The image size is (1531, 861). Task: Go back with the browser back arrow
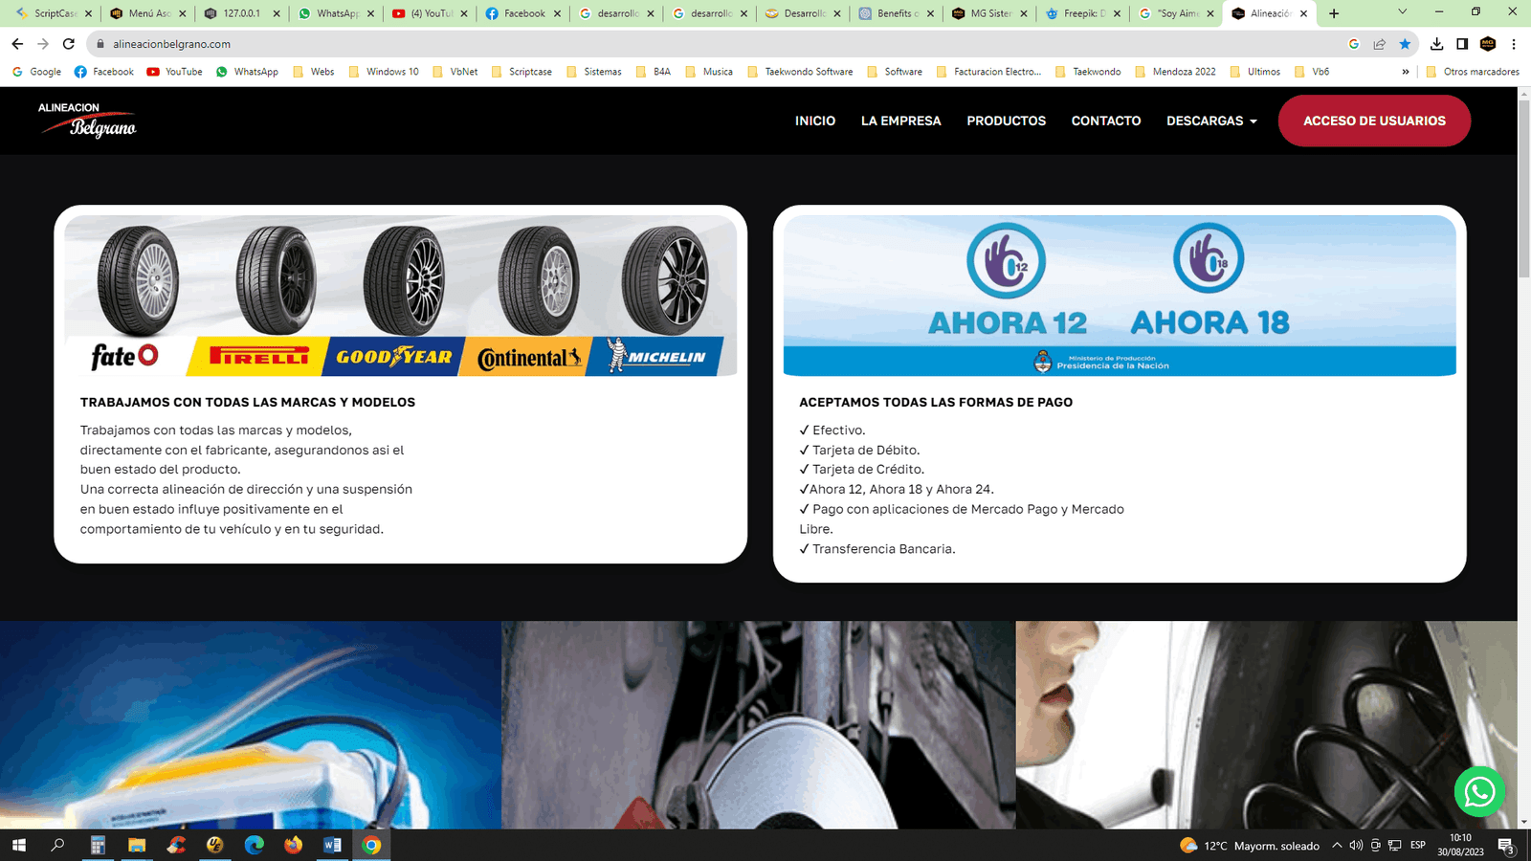[x=17, y=44]
